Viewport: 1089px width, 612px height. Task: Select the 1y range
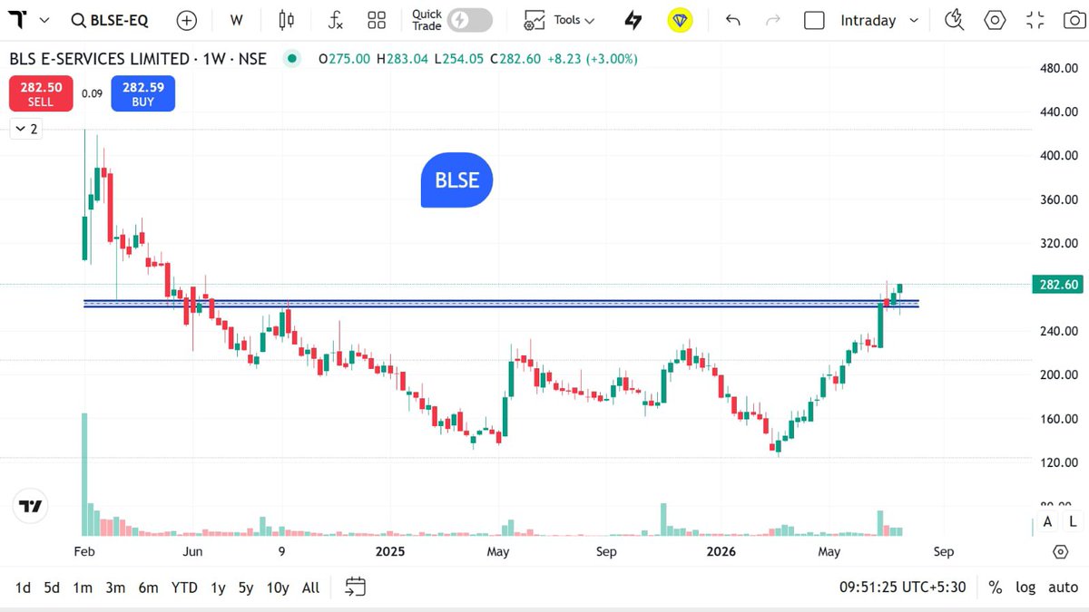coord(218,588)
